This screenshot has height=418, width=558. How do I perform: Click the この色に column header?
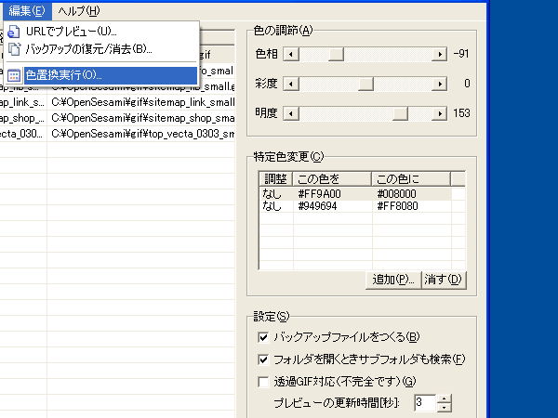coord(411,178)
